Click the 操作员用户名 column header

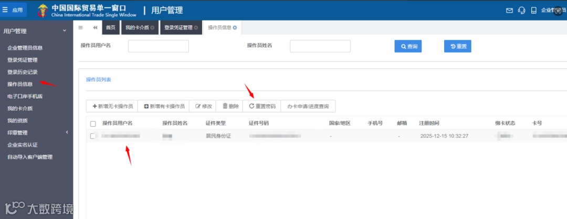tap(118, 123)
